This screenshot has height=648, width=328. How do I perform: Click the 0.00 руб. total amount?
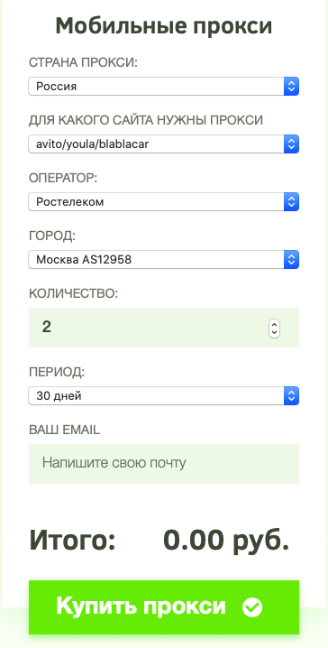tap(226, 540)
